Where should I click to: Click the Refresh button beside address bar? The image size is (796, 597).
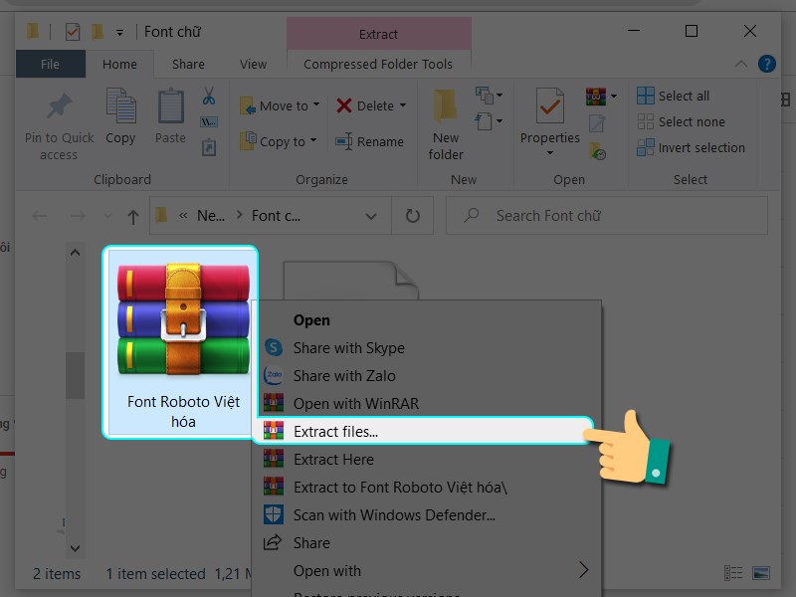pyautogui.click(x=413, y=216)
